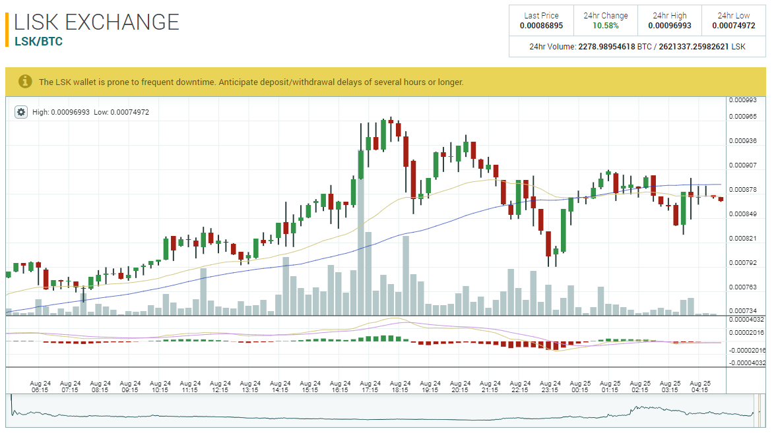
Task: Click the Aug 24 12:15 time label
Action: click(x=220, y=387)
